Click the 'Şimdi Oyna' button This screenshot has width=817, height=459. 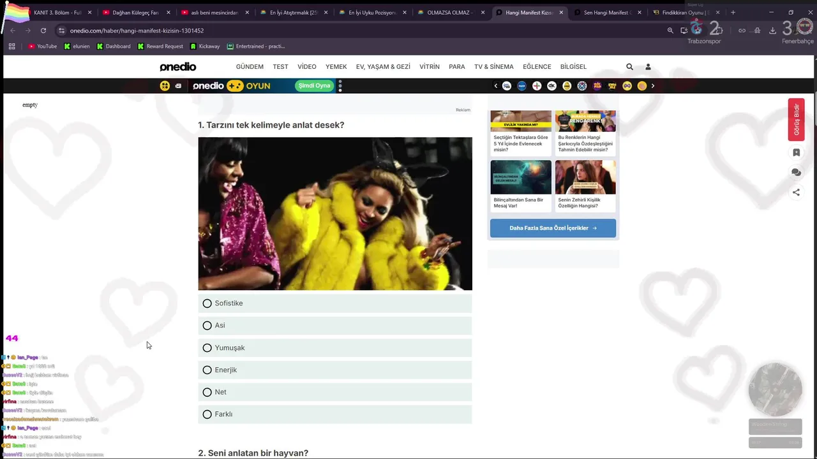click(x=315, y=86)
